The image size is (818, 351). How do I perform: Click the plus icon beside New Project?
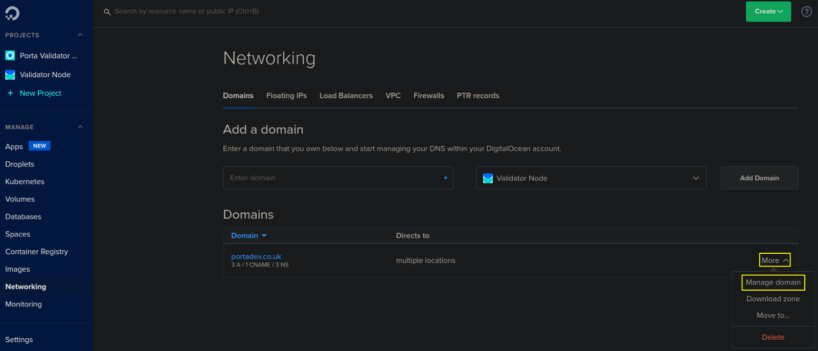10,93
